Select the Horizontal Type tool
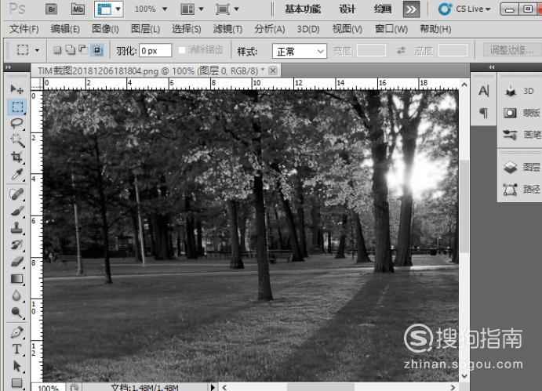 (x=16, y=349)
